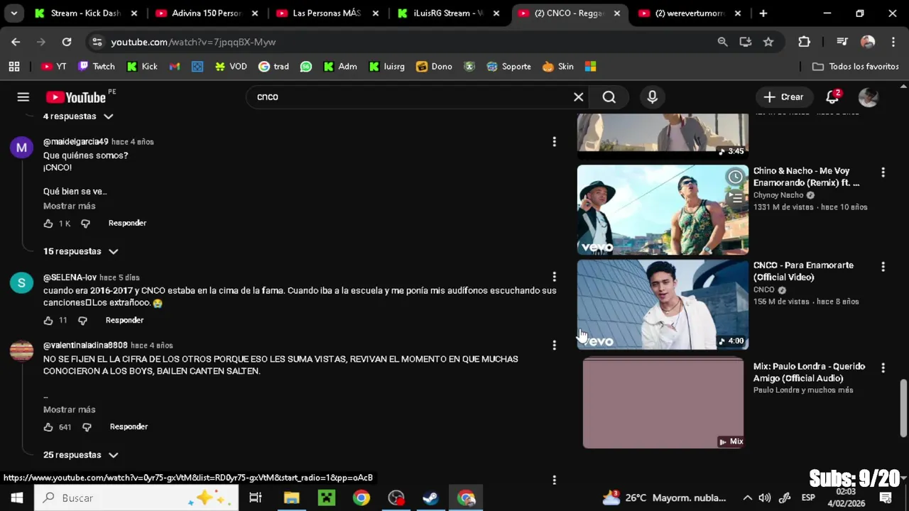Like the comment by @valentinaladina8808
This screenshot has width=909, height=511.
pos(48,427)
